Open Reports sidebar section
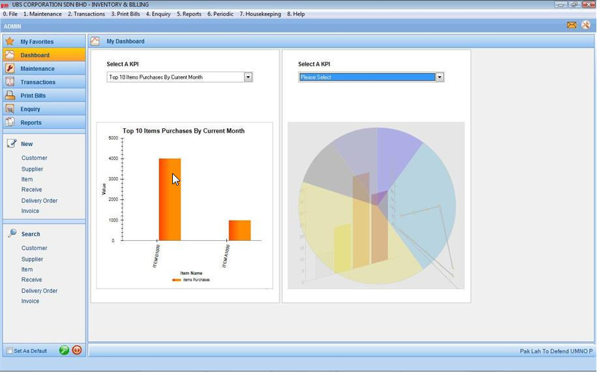 [44, 122]
